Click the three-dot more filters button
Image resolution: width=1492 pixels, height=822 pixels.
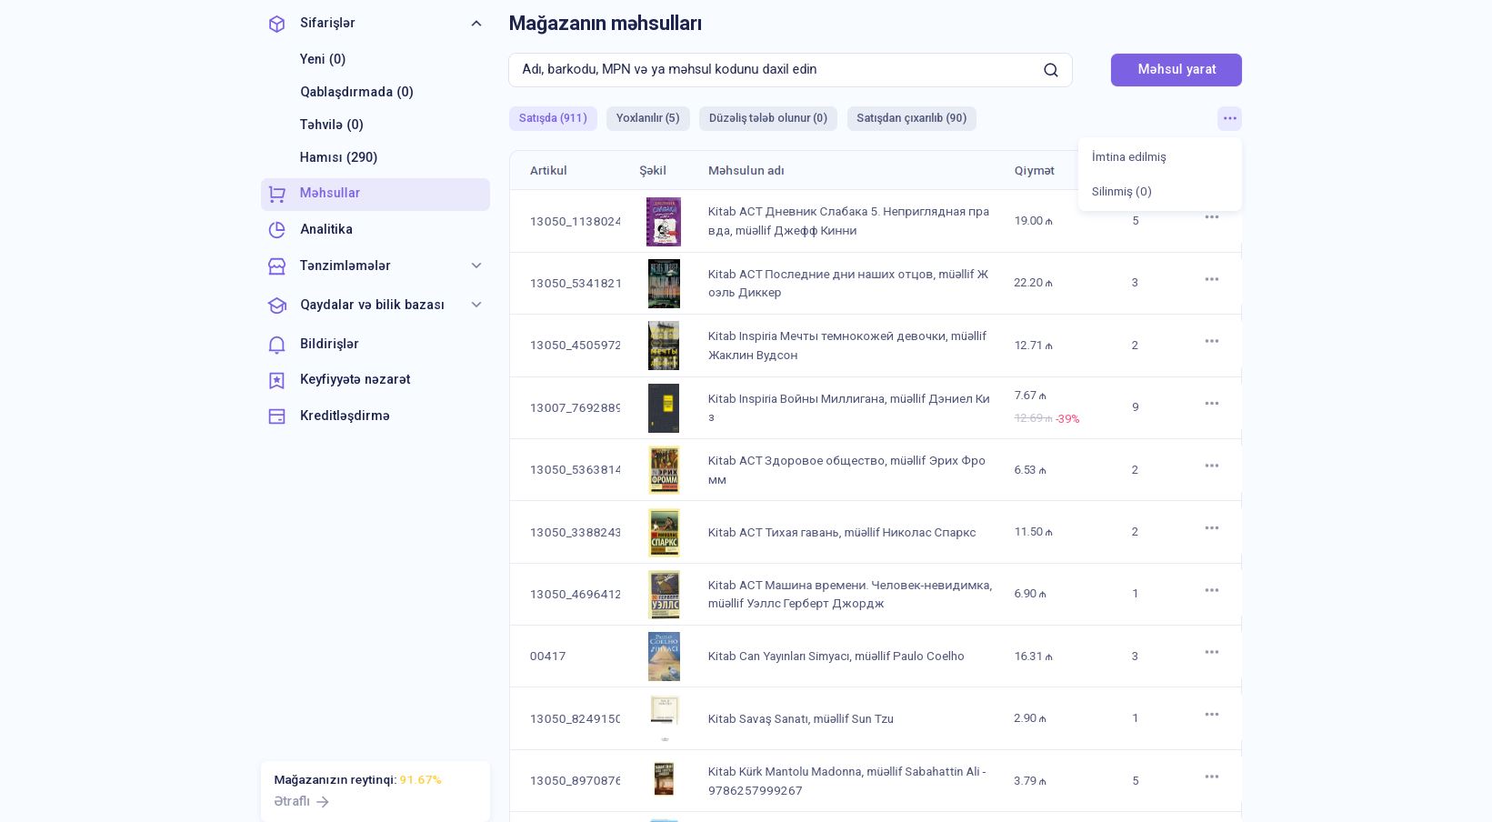point(1229,118)
